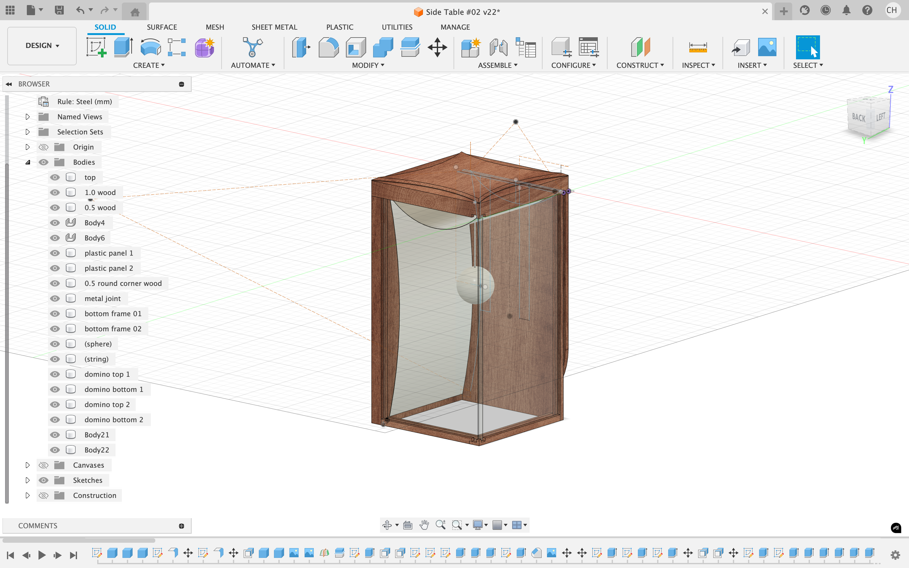Open the DESIGN workspace dropdown
Image resolution: width=909 pixels, height=568 pixels.
[42, 45]
